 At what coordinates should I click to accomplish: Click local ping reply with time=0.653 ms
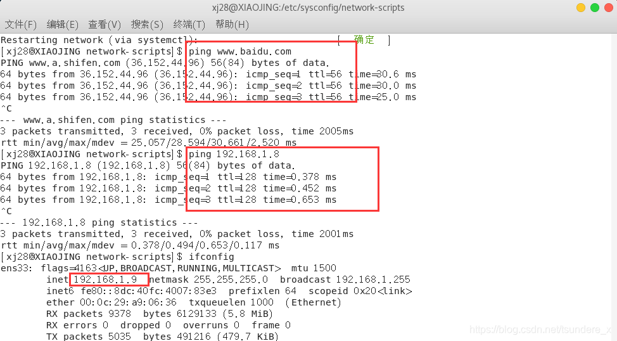169,200
